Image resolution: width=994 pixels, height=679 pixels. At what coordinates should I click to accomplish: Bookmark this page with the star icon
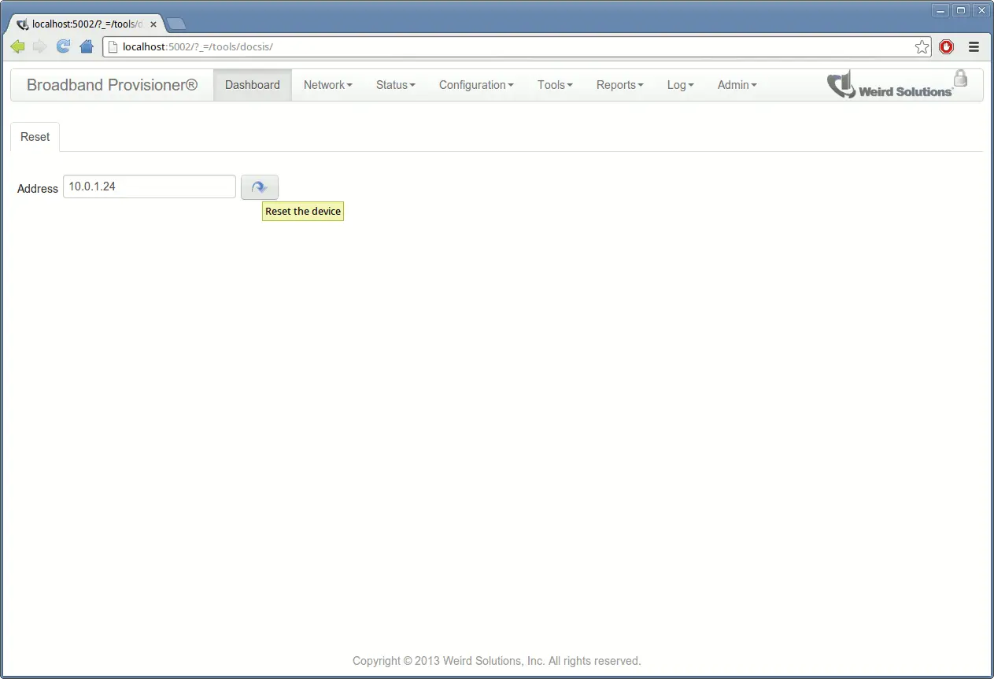[x=922, y=46]
